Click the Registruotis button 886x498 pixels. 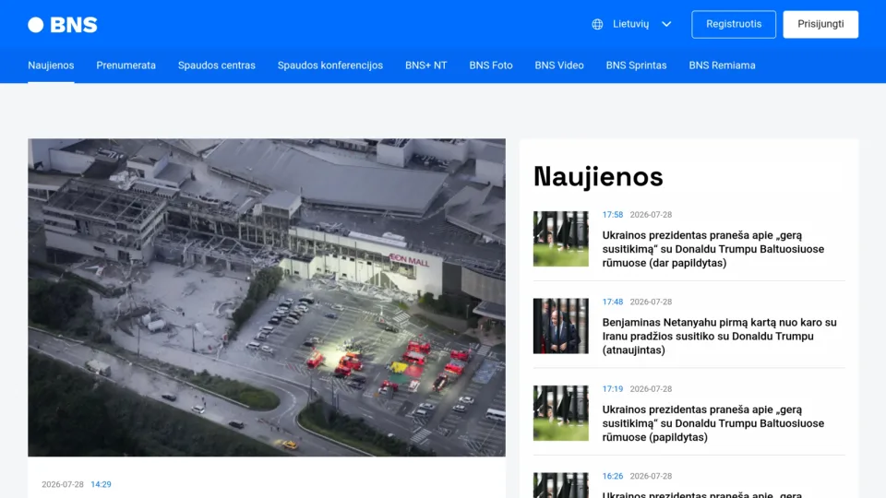pos(734,24)
